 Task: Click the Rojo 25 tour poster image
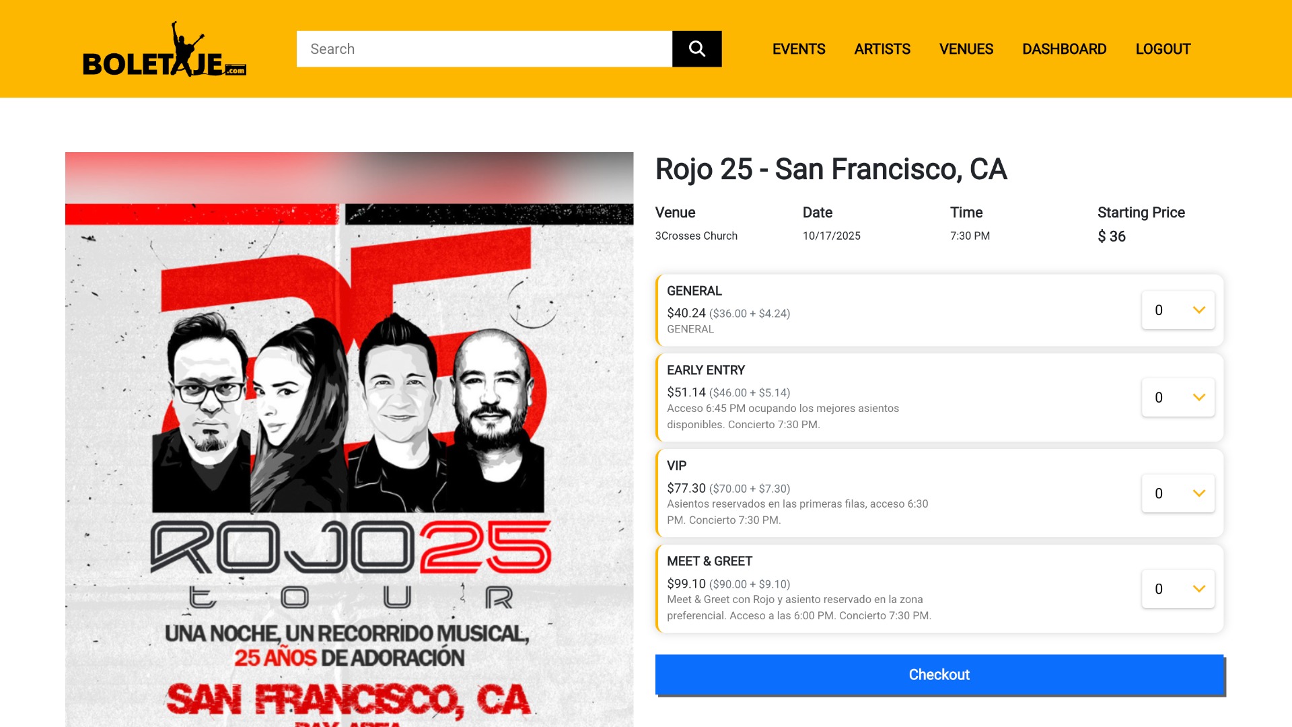point(349,440)
